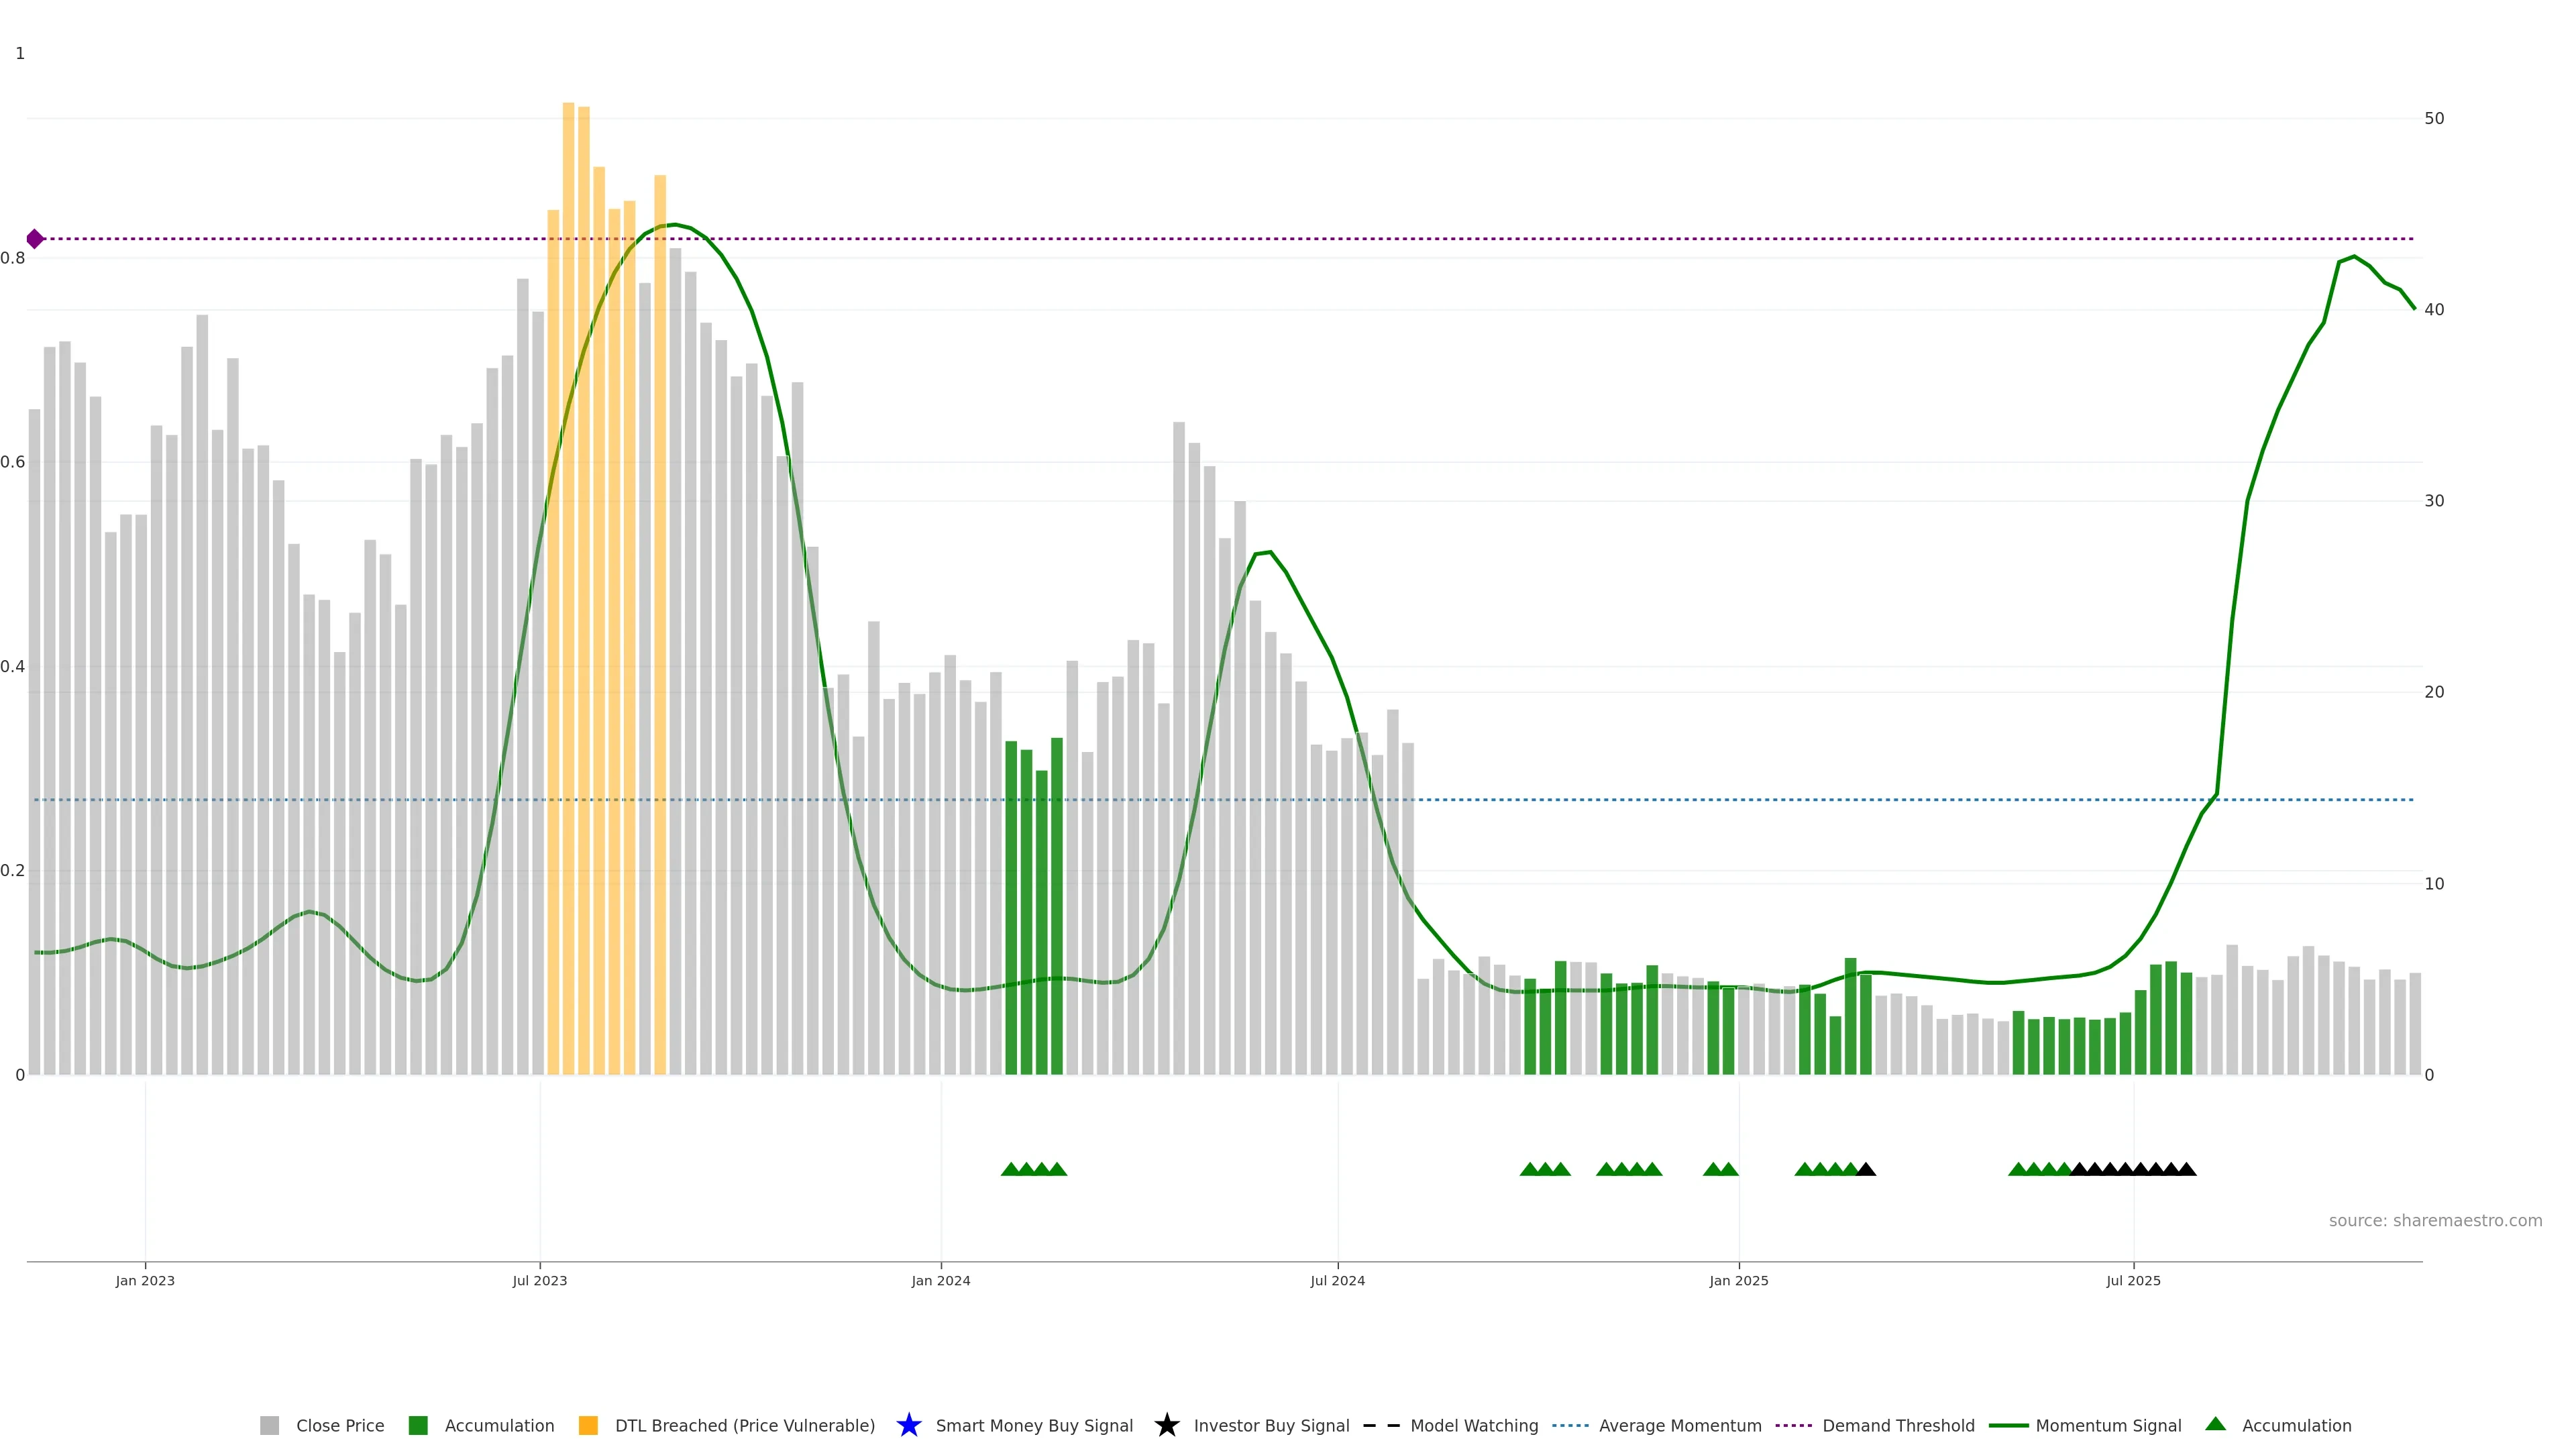Toggle the Momentum Signal legend entry
Viewport: 2576px width, 1449px height.
2108,1425
